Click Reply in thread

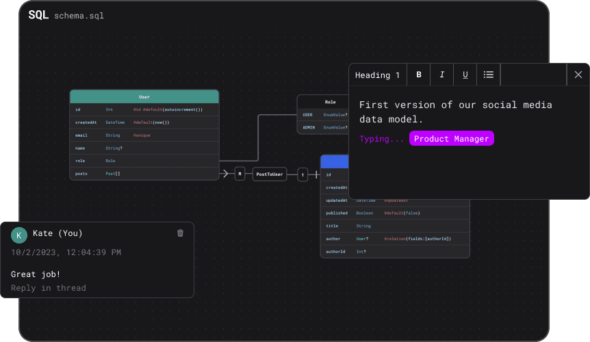[49, 288]
